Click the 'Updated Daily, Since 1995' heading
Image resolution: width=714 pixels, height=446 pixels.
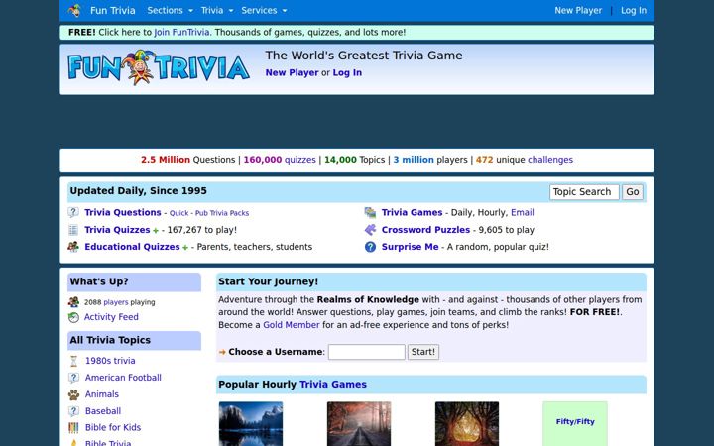(x=138, y=191)
